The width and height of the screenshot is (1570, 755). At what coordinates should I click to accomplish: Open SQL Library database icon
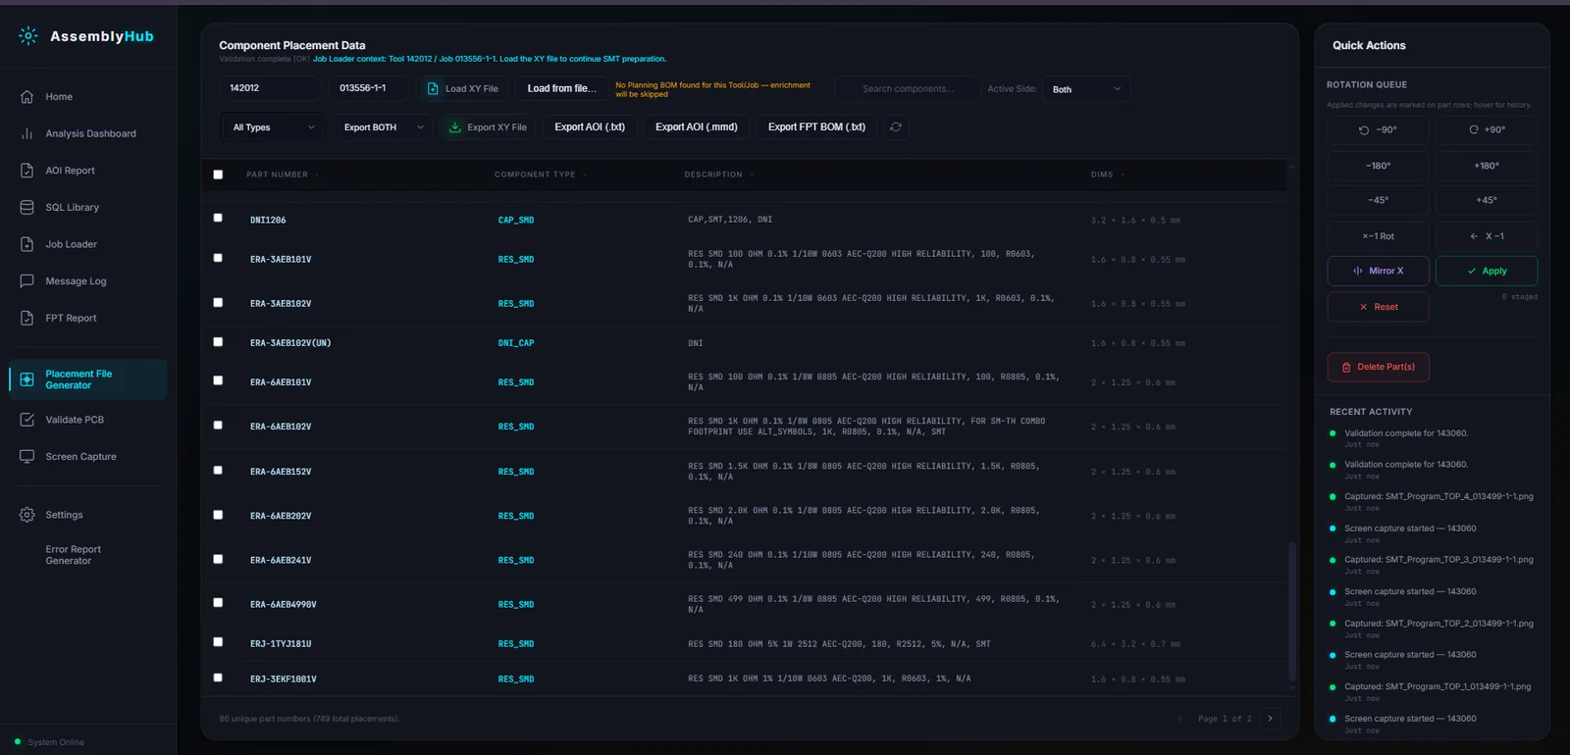click(27, 208)
